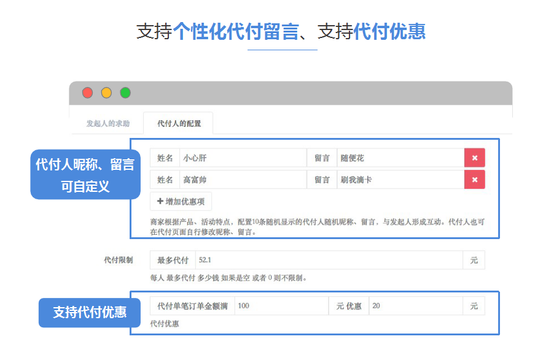Remove the 高富帅 payer row
Screen dimensions: 535x347
coord(474,180)
